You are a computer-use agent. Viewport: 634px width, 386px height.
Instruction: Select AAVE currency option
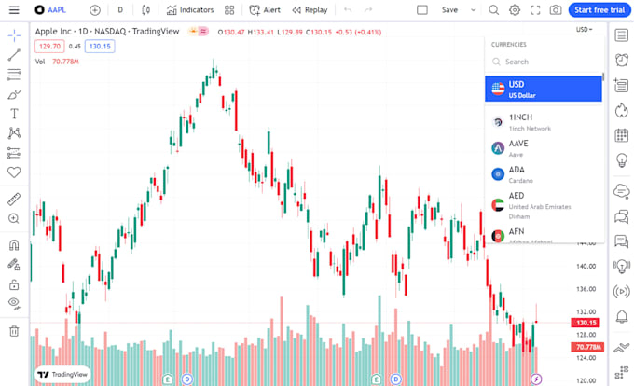(544, 148)
